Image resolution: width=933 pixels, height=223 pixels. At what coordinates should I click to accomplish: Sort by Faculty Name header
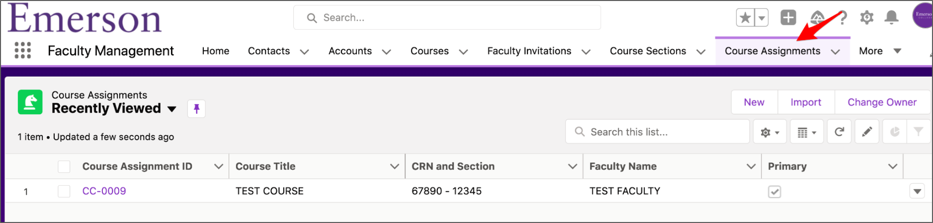pos(623,166)
